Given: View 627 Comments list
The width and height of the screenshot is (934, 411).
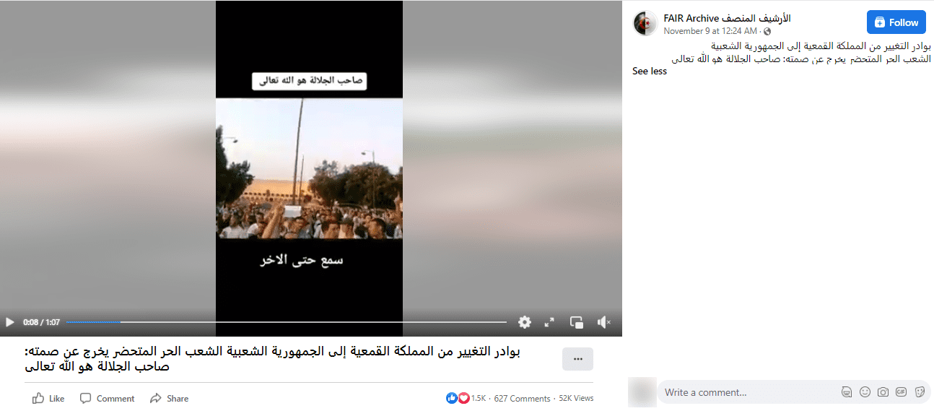Looking at the screenshot, I should [522, 399].
